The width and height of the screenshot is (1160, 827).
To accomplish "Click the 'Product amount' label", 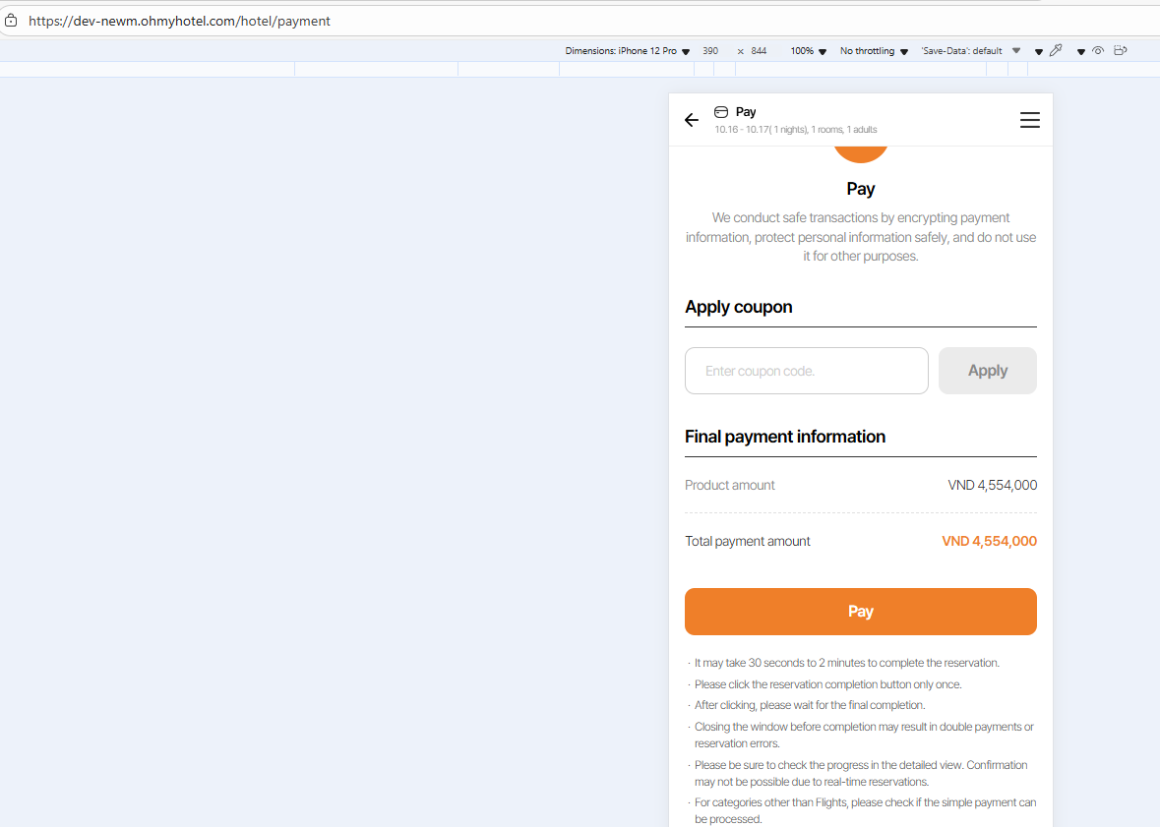I will 729,485.
